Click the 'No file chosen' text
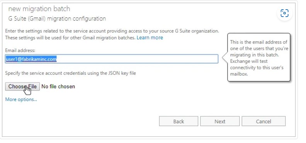306x143 pixels. [x=58, y=86]
